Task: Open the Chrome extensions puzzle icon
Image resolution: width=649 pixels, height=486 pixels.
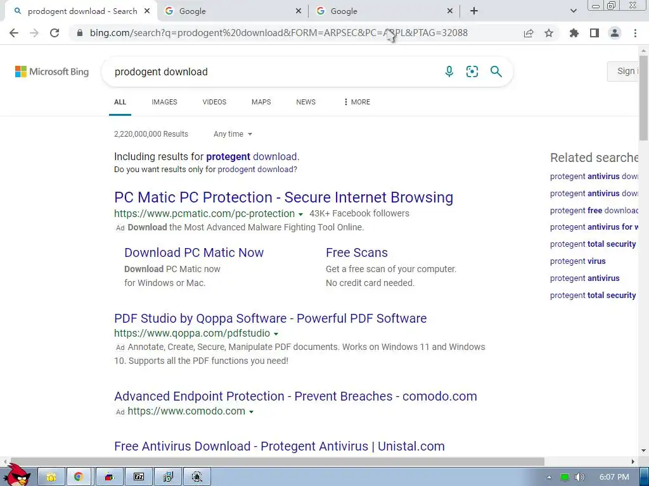Action: coord(574,33)
